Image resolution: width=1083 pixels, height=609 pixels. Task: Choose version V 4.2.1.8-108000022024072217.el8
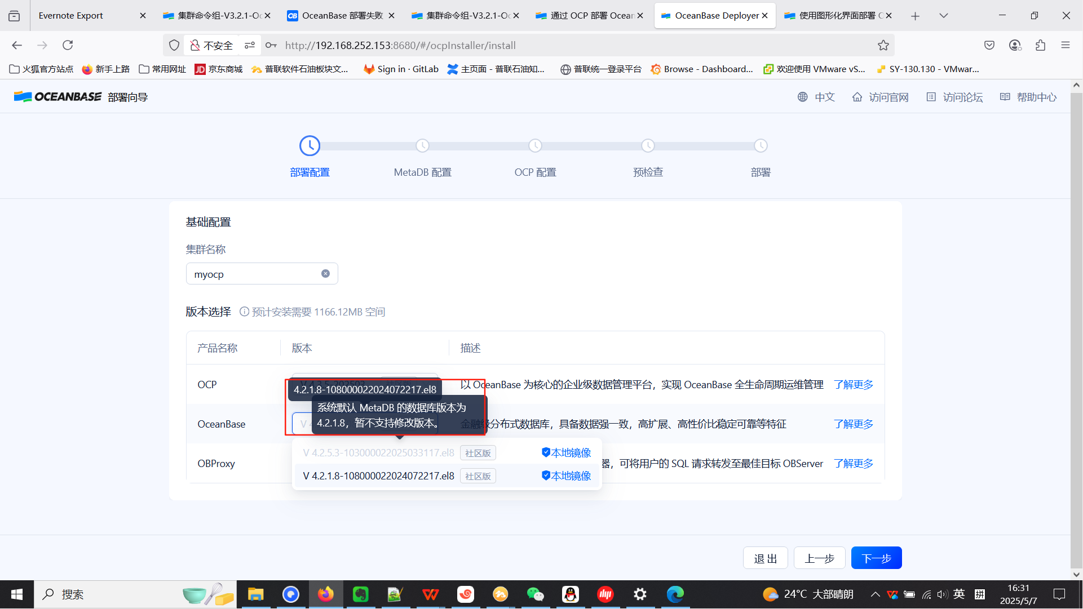pos(447,476)
